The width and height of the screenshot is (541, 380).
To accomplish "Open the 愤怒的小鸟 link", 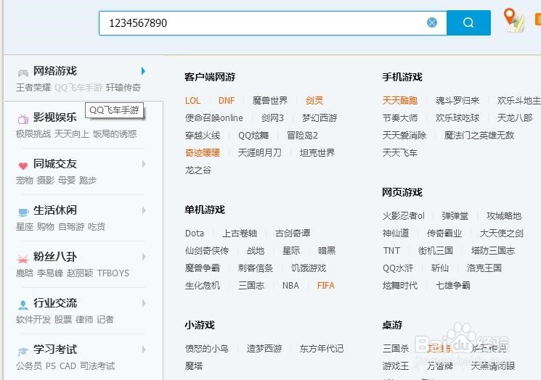I will point(207,349).
